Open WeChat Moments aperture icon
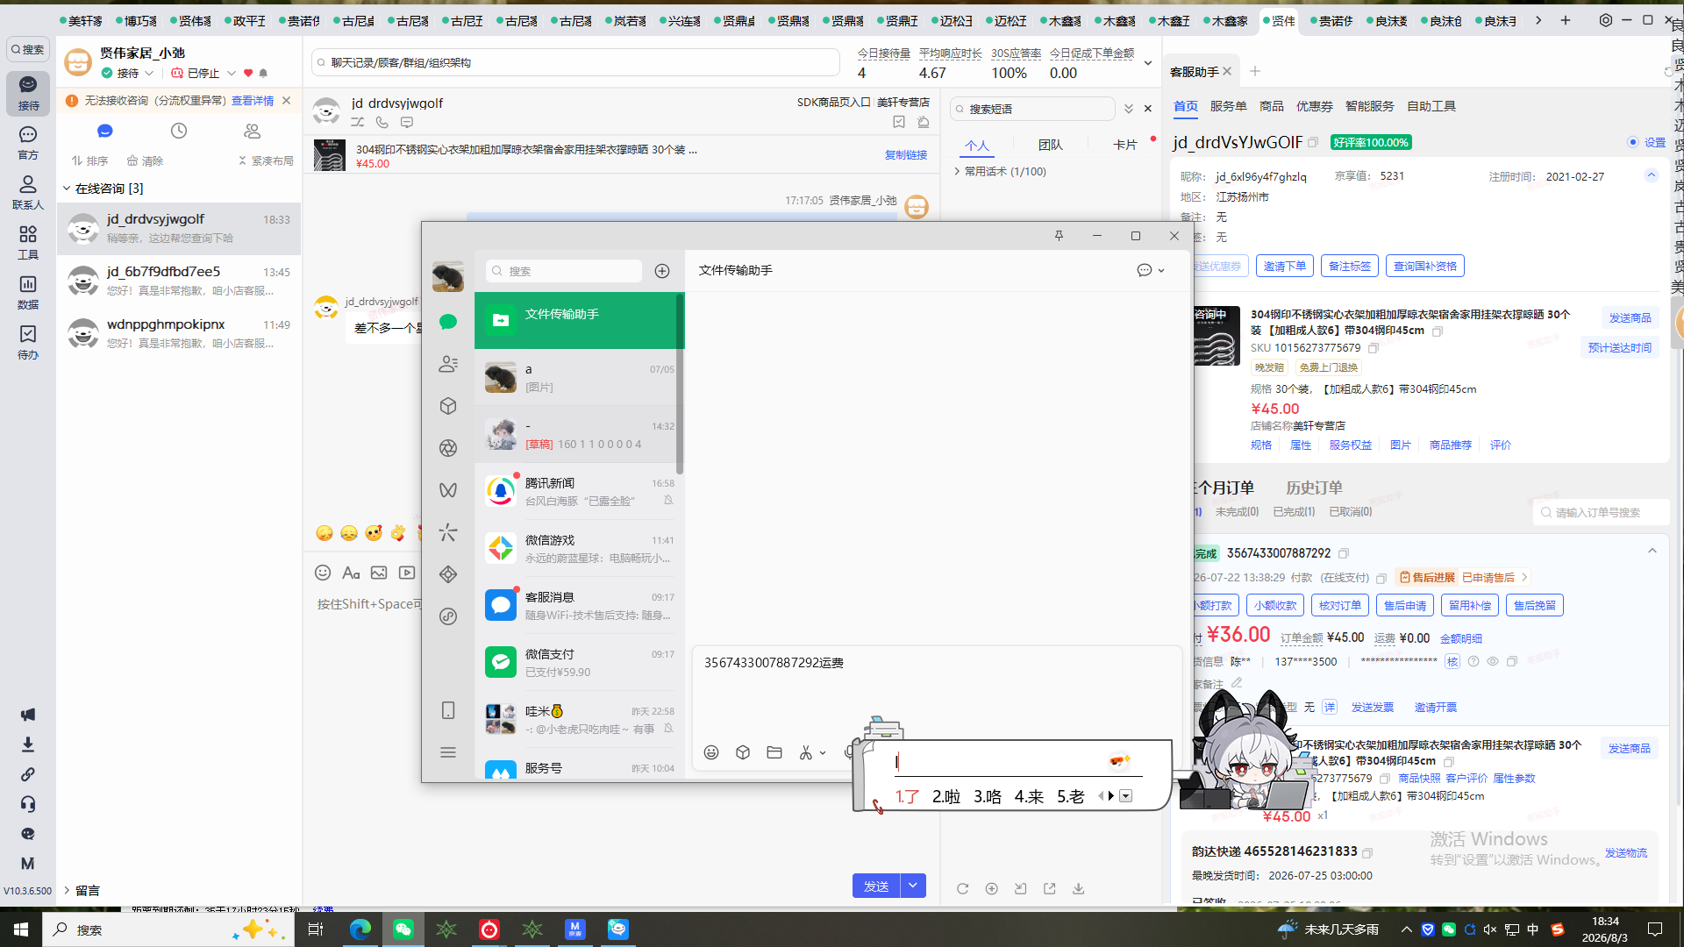Viewport: 1684px width, 947px height. [x=448, y=448]
